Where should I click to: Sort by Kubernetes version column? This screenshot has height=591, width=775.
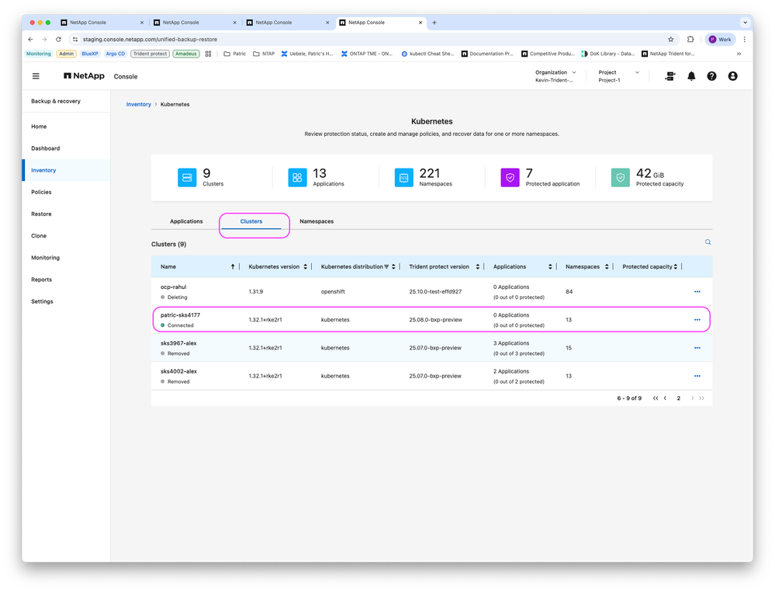click(x=306, y=267)
